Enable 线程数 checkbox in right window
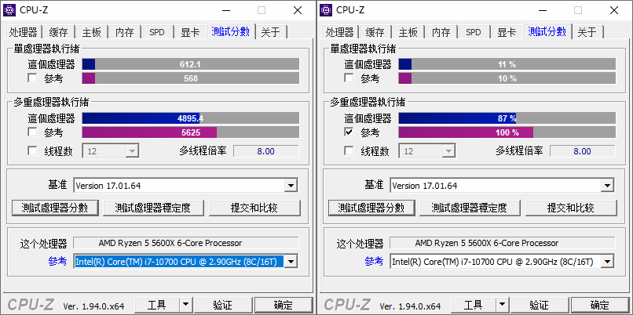Viewport: 633px width, 315px height. pos(349,151)
